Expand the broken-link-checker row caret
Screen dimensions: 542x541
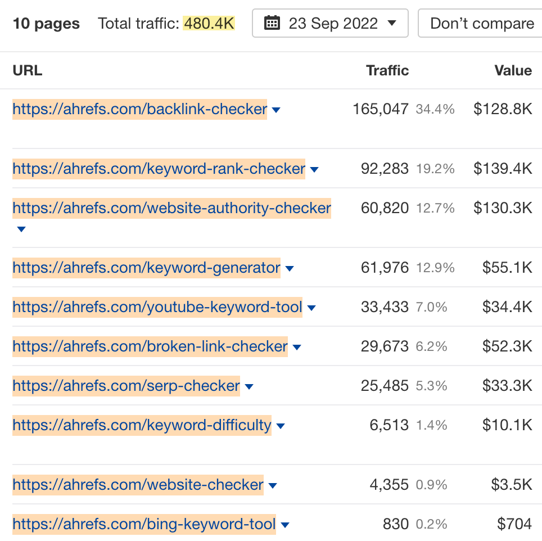point(296,347)
